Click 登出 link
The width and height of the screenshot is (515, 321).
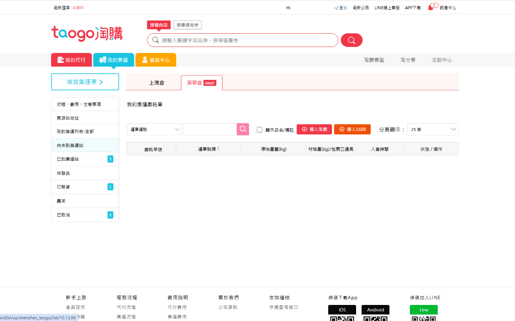pos(343,8)
